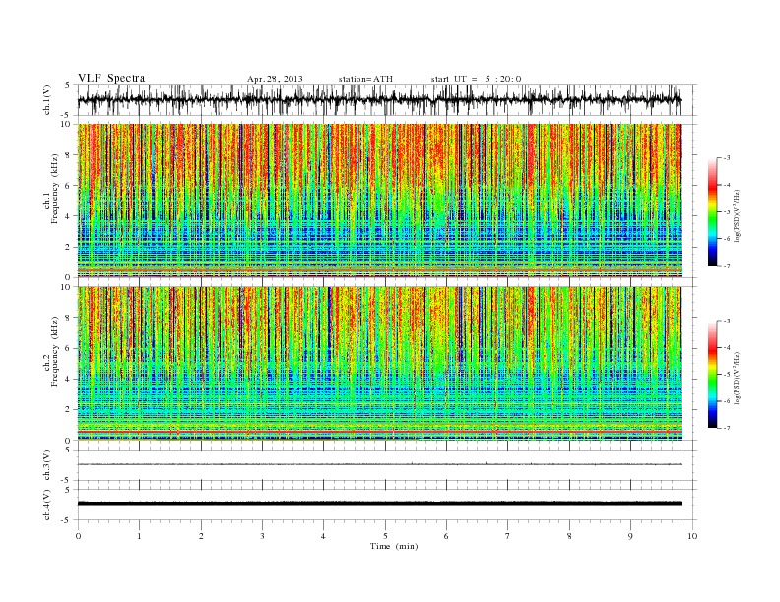The image size is (780, 602).
Task: Click the ch.3 flat voltage trace
Action: [x=379, y=464]
